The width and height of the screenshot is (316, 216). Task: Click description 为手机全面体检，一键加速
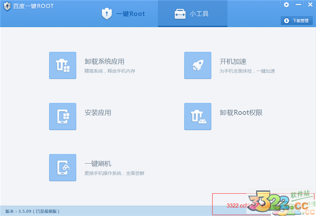click(x=247, y=71)
